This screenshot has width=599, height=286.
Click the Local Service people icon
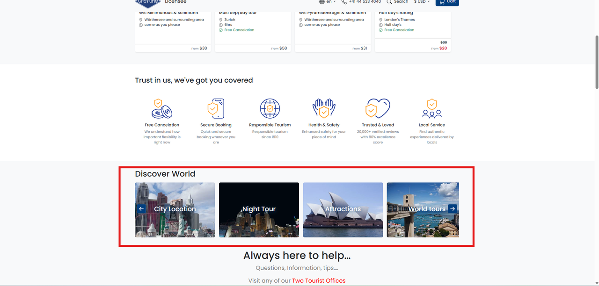(x=432, y=108)
